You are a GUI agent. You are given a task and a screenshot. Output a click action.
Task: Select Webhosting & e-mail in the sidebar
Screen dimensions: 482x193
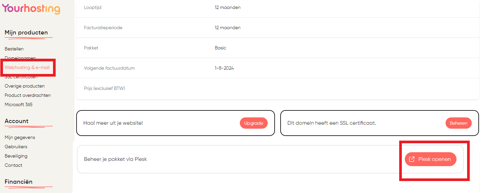click(x=27, y=67)
